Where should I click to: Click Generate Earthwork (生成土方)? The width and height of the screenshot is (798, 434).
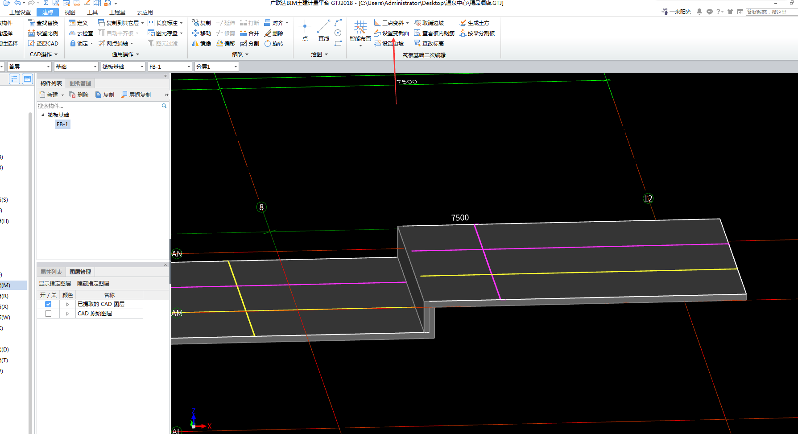[474, 23]
